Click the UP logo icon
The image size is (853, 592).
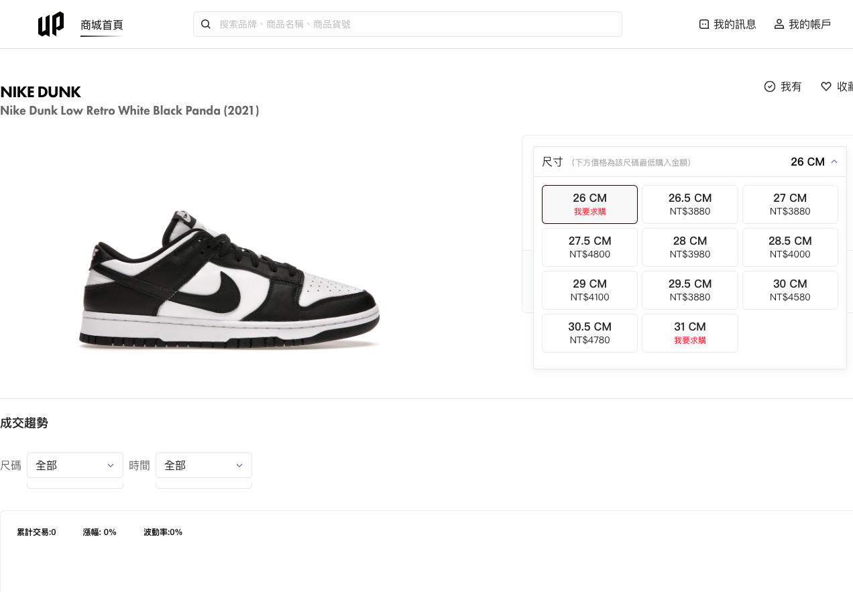tap(51, 24)
